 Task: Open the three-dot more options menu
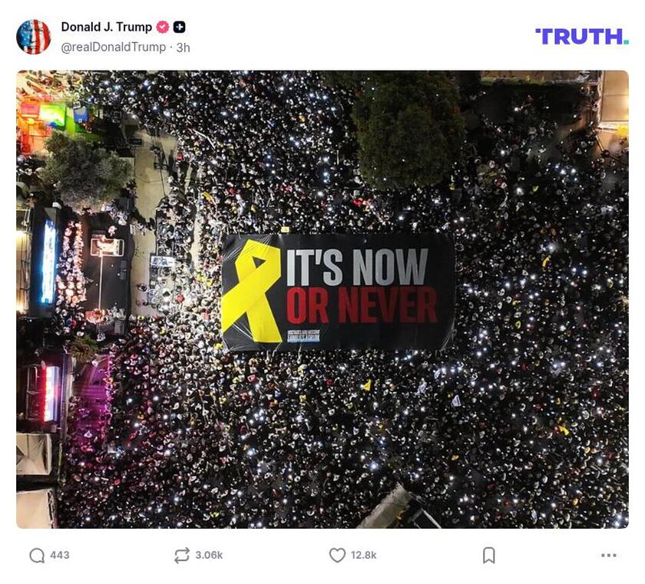[608, 556]
